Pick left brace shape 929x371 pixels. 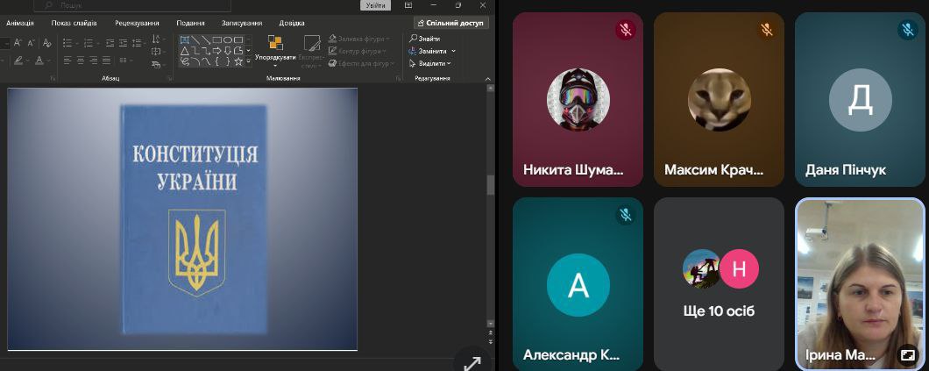coord(216,61)
